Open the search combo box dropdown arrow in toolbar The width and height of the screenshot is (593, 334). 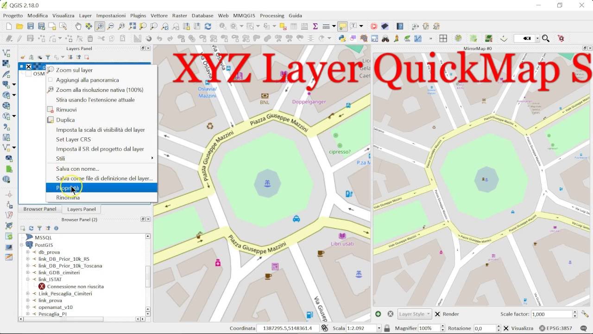[x=537, y=39]
